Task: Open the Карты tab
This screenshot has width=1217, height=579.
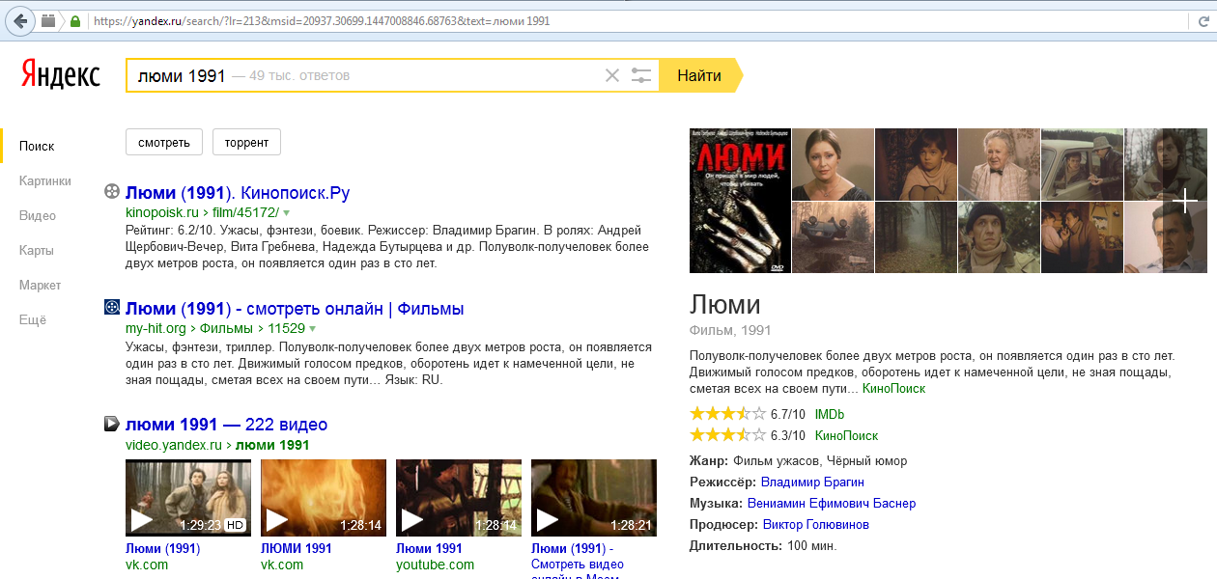Action: [x=37, y=250]
